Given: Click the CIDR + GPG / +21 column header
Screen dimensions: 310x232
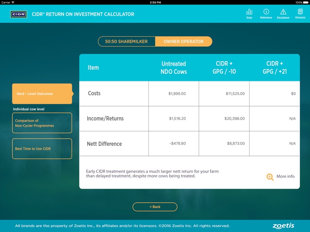Looking at the screenshot, I should pos(274,68).
